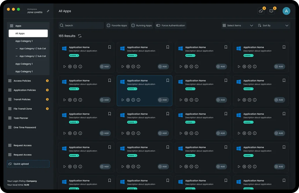
Task: Click the All Apps page heading
Action: pyautogui.click(x=65, y=11)
